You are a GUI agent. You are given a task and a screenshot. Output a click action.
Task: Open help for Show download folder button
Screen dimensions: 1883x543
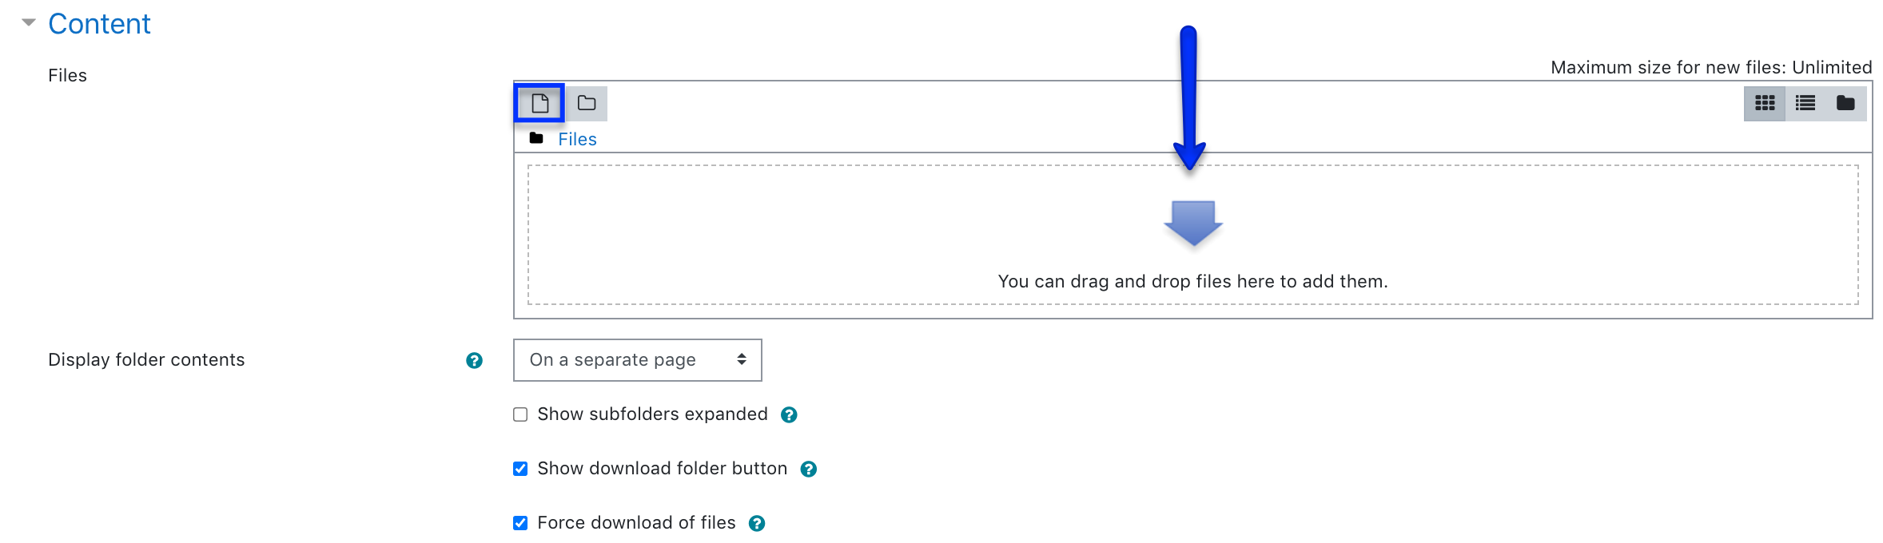tap(809, 469)
